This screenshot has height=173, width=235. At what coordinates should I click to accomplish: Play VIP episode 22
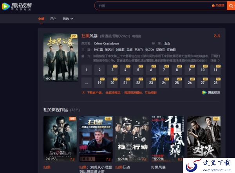[138, 83]
